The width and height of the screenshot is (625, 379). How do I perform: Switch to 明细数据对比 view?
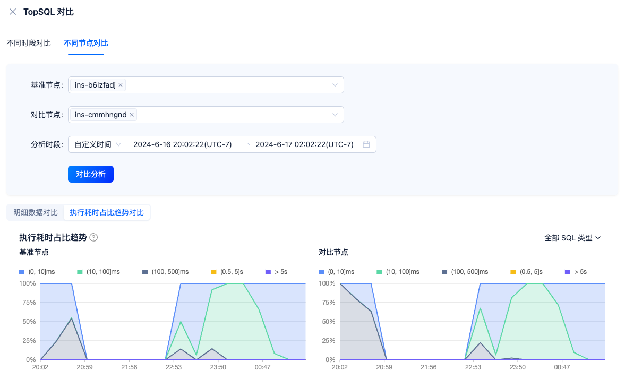(x=35, y=212)
